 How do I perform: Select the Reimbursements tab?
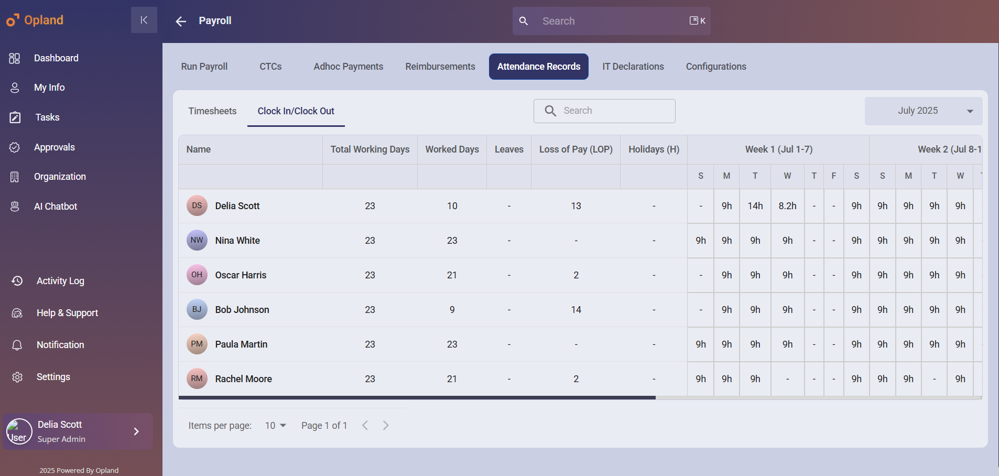pos(440,67)
